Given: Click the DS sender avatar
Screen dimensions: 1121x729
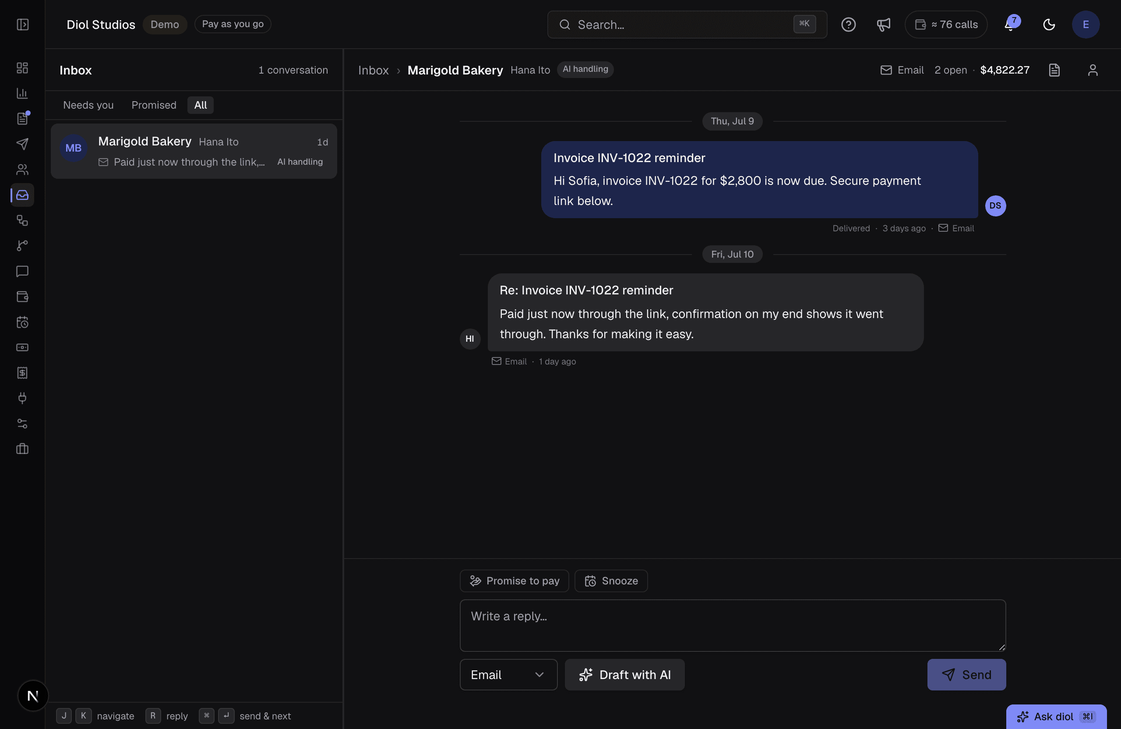Looking at the screenshot, I should pos(995,206).
